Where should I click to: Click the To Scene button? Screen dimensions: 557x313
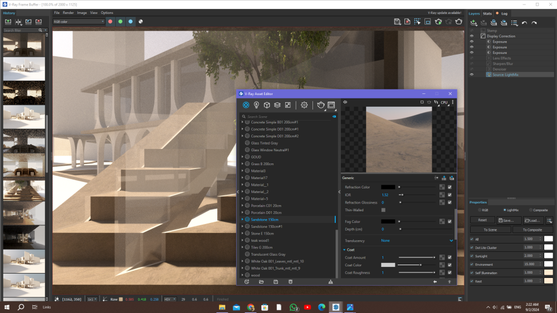point(490,230)
